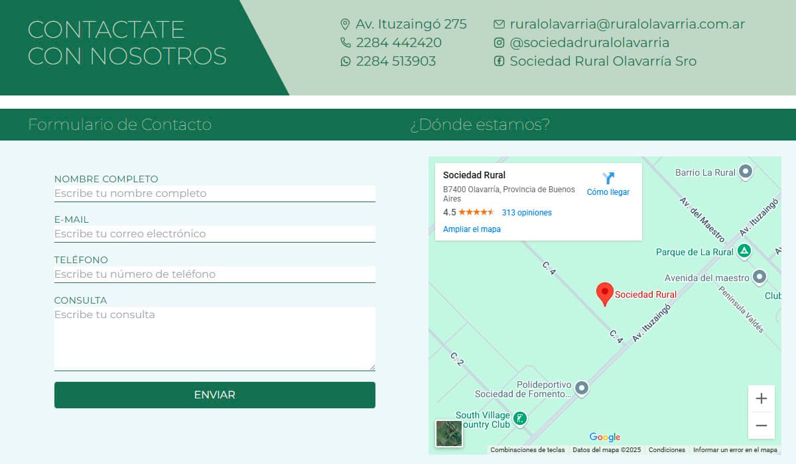Click the Parque de La Rural green marker

[744, 251]
